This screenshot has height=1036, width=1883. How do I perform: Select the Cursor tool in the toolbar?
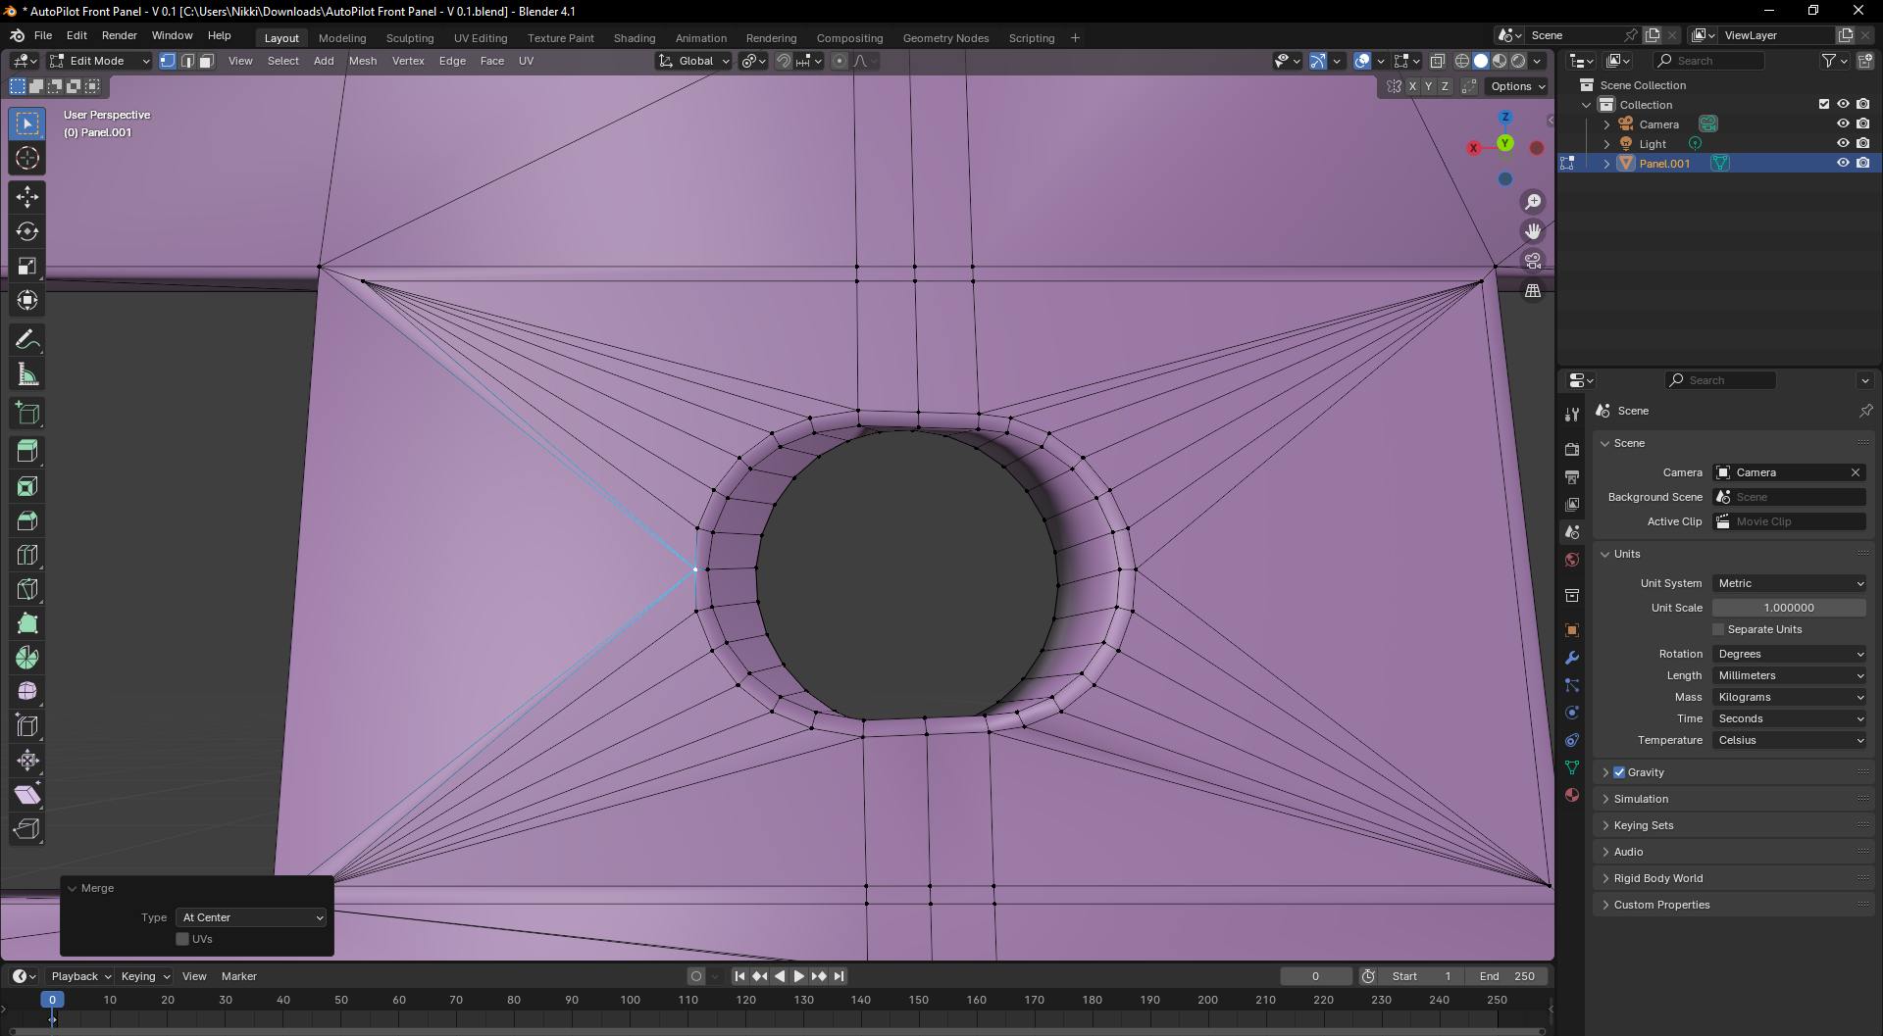pyautogui.click(x=27, y=158)
